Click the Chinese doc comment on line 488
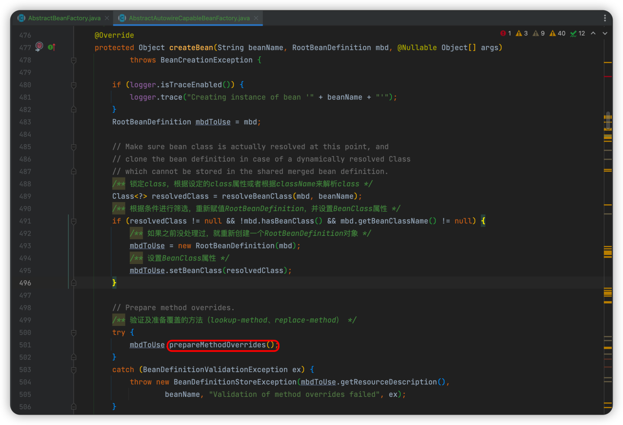 [242, 184]
